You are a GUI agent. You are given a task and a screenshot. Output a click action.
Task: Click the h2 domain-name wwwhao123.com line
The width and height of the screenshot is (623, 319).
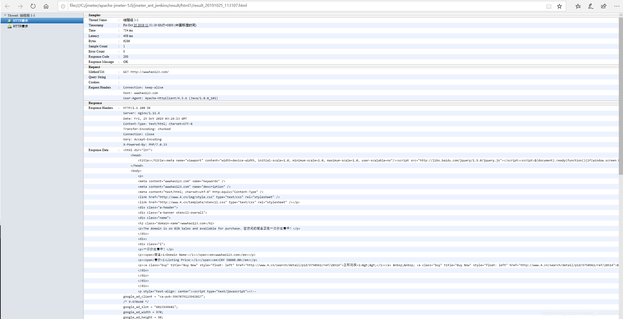pyautogui.click(x=176, y=223)
